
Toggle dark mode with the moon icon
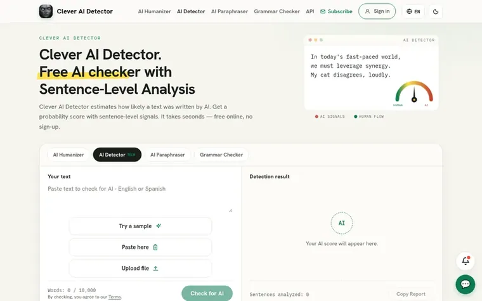pos(436,11)
